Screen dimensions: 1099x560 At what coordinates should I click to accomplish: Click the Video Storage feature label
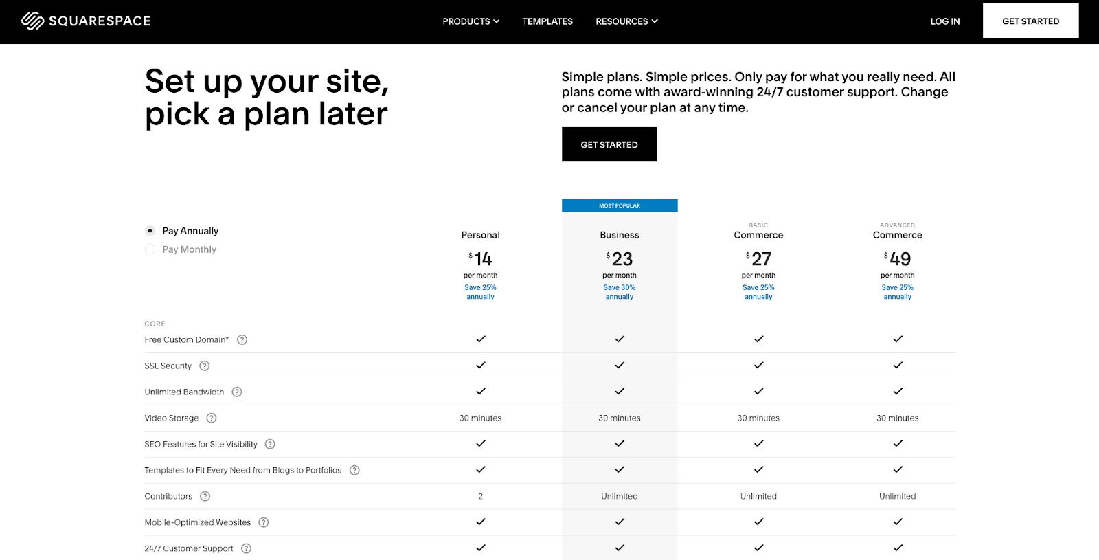(172, 418)
